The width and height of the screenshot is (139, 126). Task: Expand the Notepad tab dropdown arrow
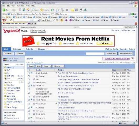click(x=47, y=49)
